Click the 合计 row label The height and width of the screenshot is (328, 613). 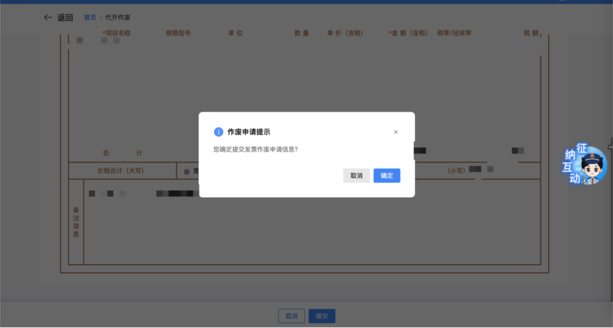[x=123, y=153]
